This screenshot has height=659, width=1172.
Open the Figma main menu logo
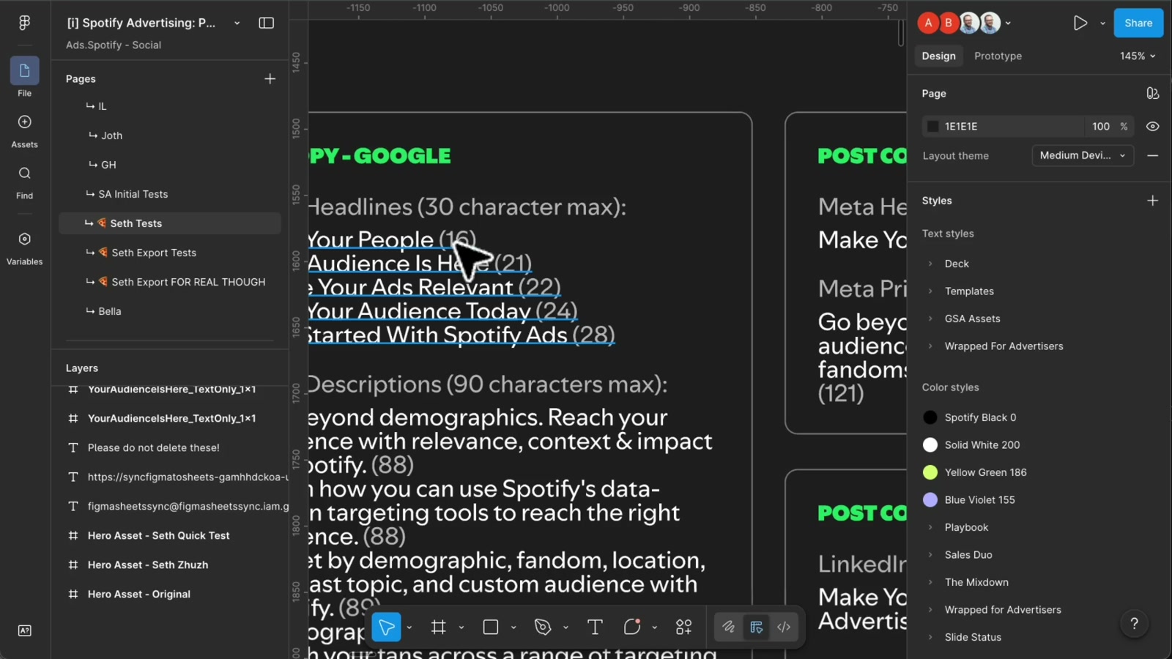(x=24, y=23)
